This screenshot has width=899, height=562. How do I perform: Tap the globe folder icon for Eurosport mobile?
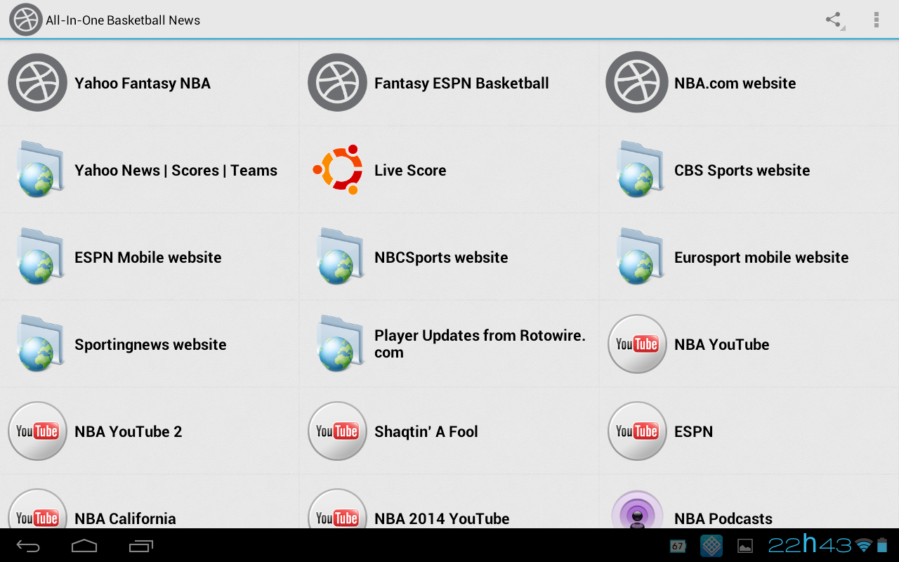tap(640, 257)
